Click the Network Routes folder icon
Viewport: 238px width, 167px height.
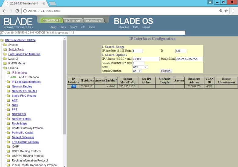tap(8, 86)
